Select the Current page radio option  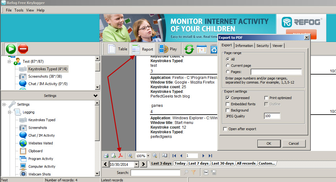228,65
